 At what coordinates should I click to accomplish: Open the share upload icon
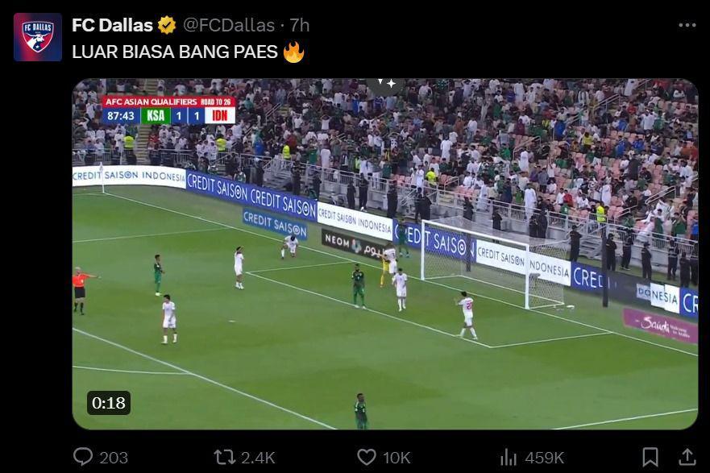[x=687, y=457]
